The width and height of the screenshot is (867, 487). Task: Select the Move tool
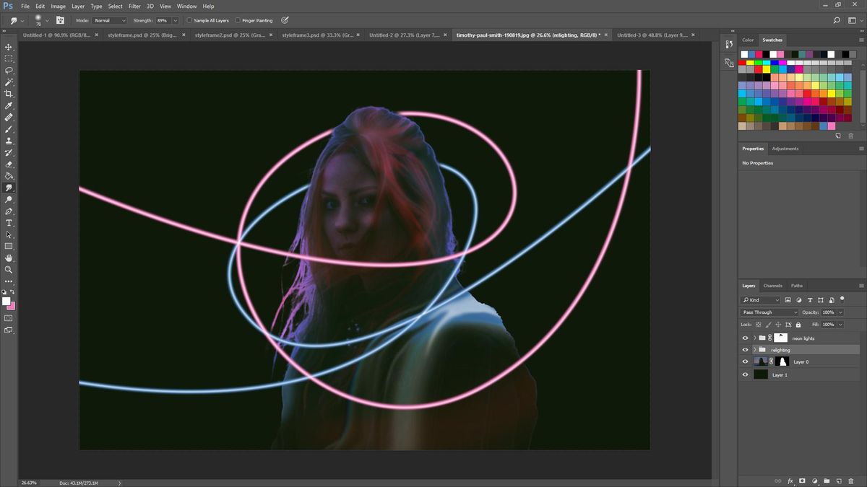[x=9, y=47]
